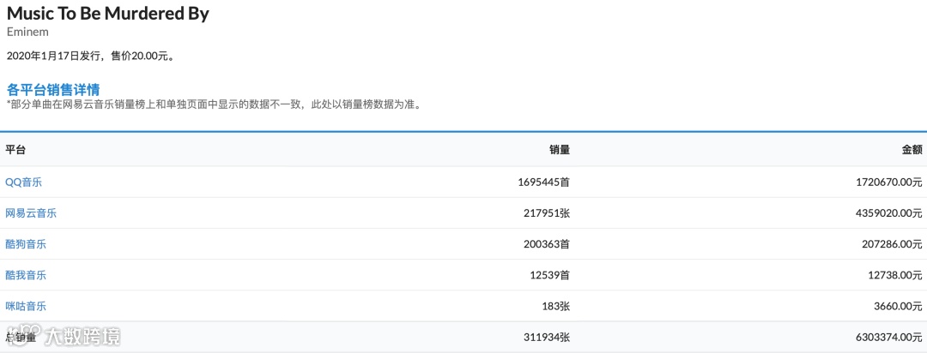Select amount 12738.00元
The width and height of the screenshot is (927, 353).
click(x=894, y=275)
